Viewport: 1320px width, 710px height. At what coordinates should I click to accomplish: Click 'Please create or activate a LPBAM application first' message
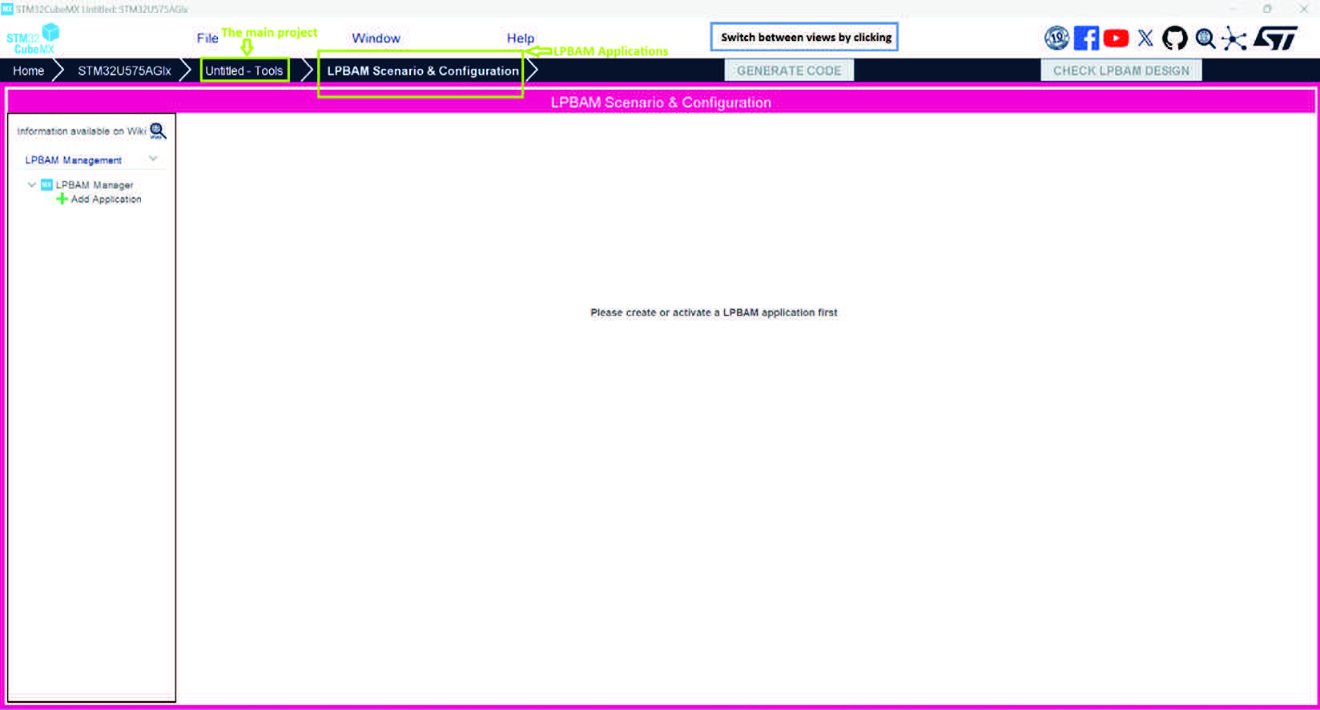(714, 313)
